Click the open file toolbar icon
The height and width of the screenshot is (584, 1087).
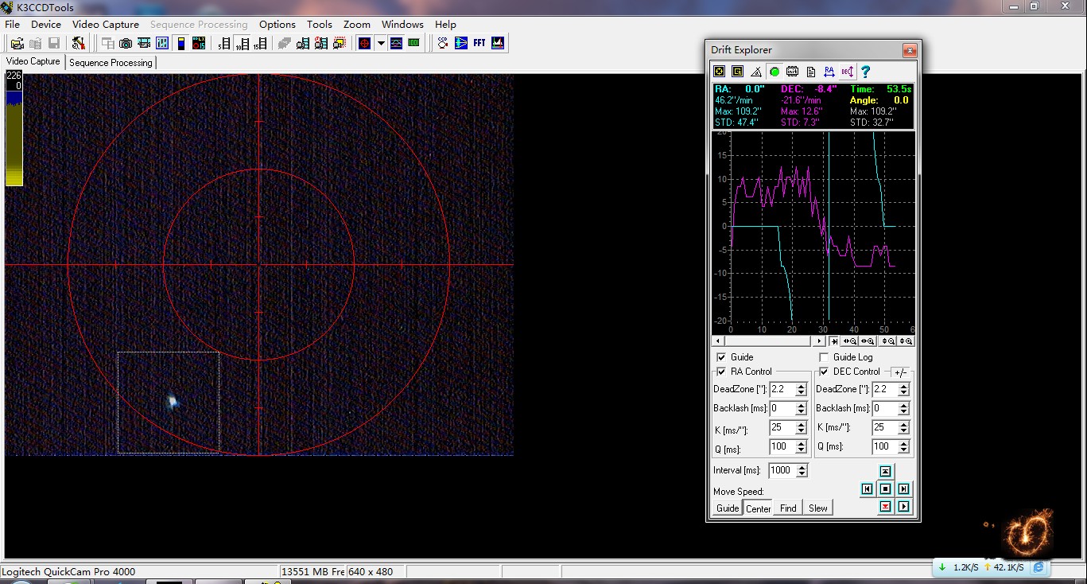click(17, 43)
